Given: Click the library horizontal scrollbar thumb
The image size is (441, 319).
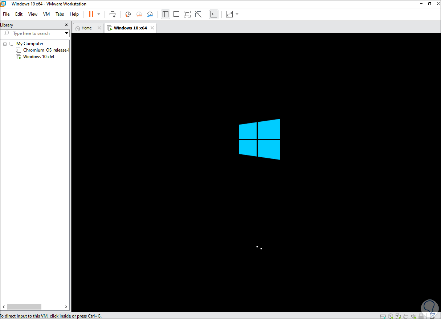Looking at the screenshot, I should [24, 307].
